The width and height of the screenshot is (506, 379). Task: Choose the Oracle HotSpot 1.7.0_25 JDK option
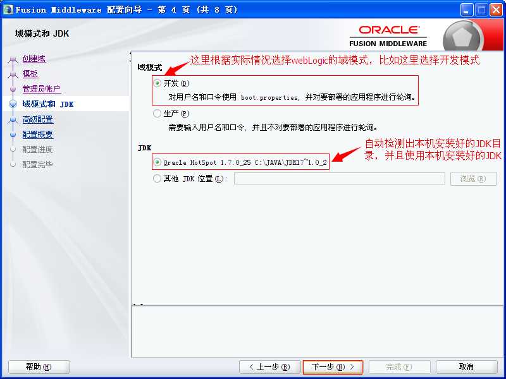click(157, 162)
